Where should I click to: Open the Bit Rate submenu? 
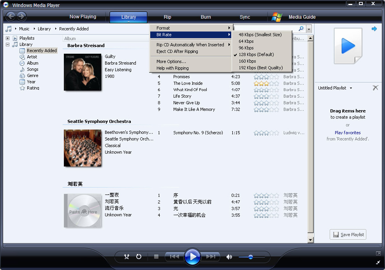click(x=190, y=35)
